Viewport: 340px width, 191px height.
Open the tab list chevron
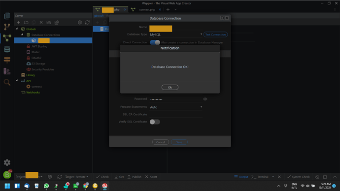pyautogui.click(x=175, y=9)
